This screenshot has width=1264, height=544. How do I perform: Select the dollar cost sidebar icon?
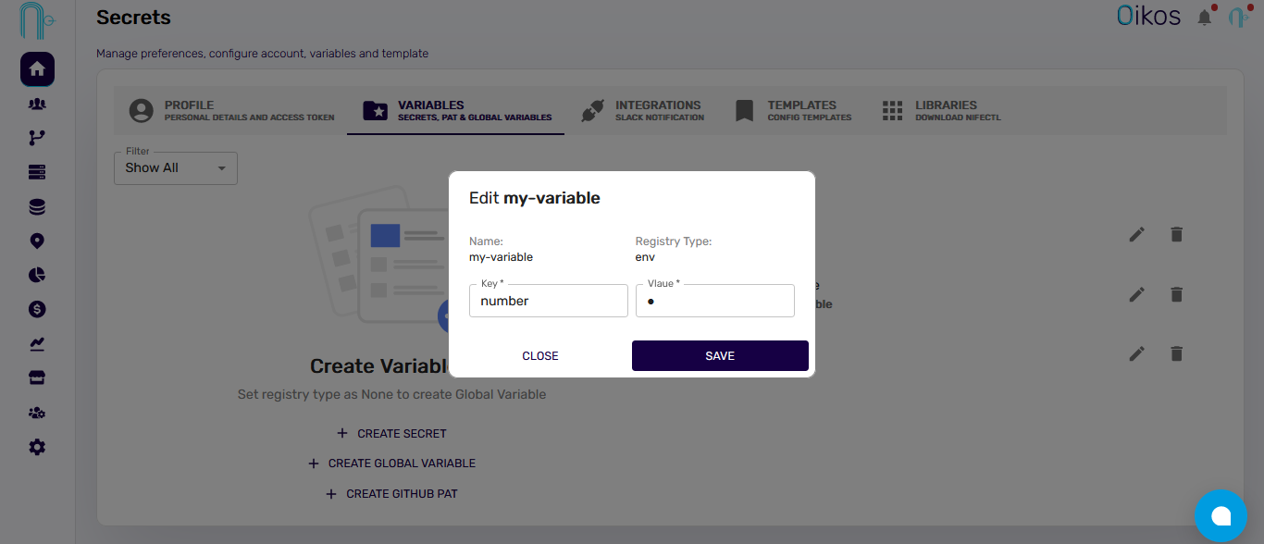tap(37, 309)
